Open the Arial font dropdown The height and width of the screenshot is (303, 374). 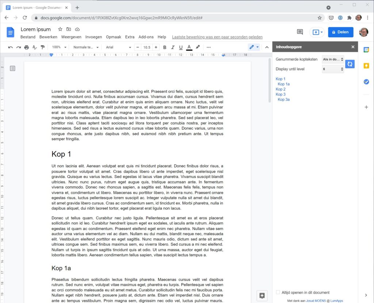pyautogui.click(x=119, y=47)
